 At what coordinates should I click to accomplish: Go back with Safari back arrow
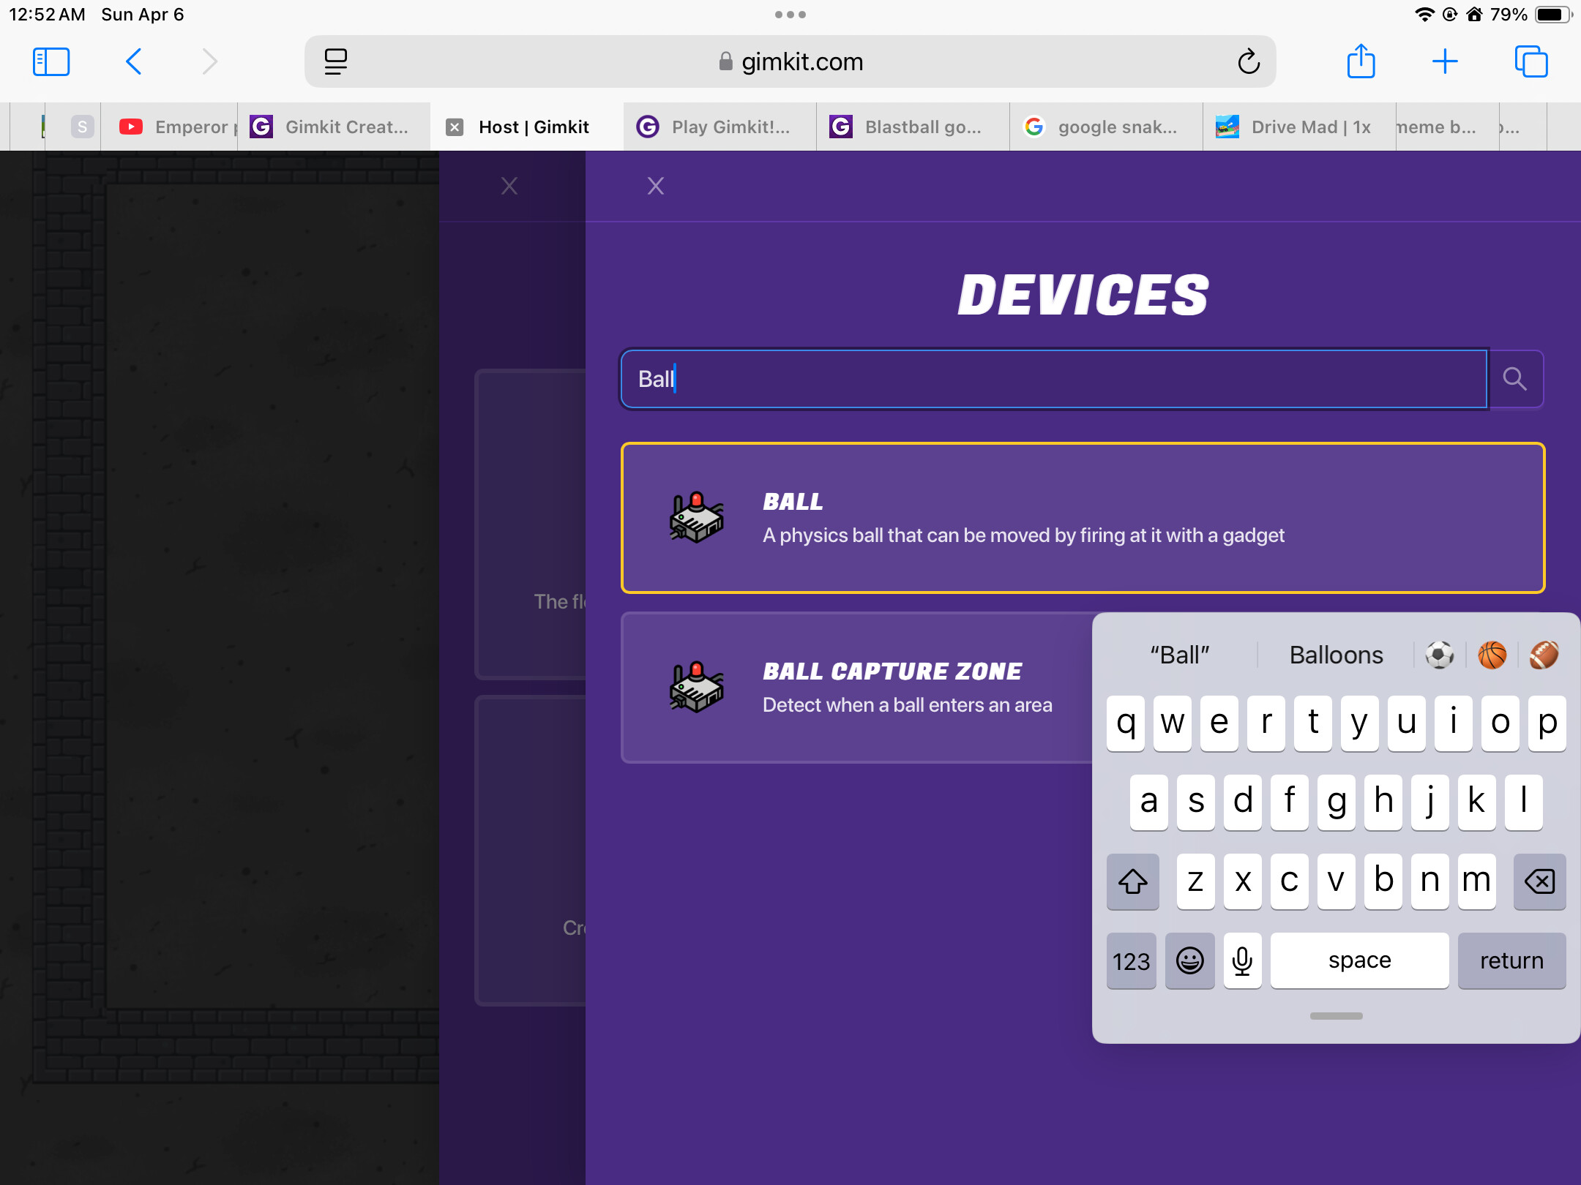(x=134, y=61)
